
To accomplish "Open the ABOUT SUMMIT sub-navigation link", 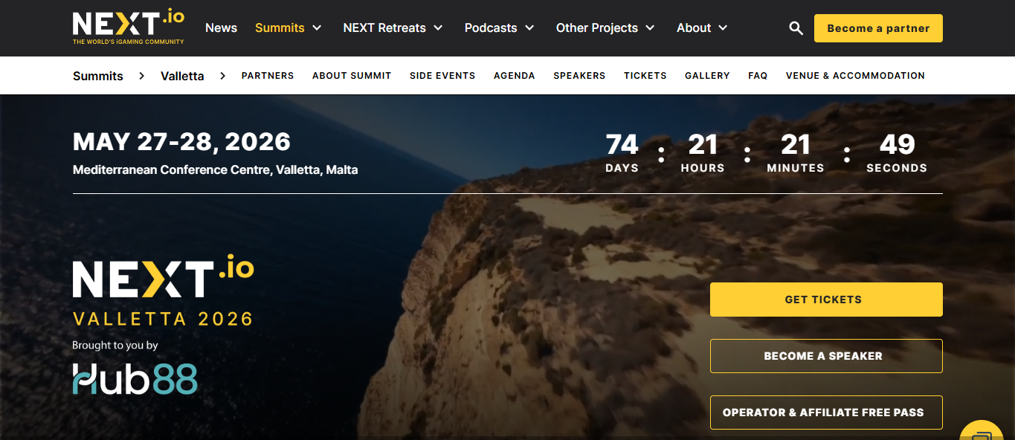I will [352, 76].
